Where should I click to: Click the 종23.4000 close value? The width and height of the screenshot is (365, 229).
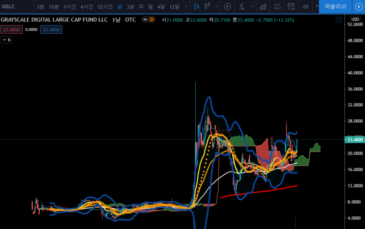click(243, 20)
